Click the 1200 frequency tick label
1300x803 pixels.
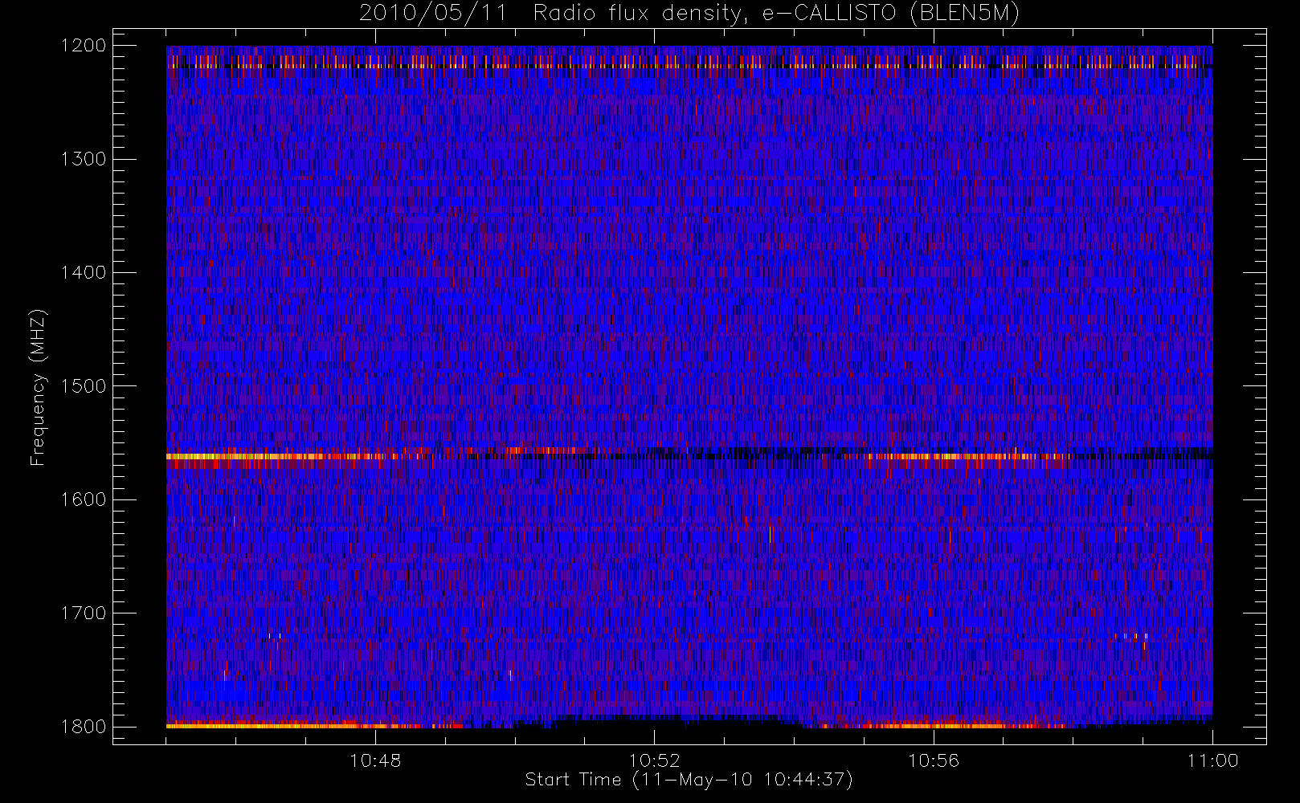(x=84, y=46)
